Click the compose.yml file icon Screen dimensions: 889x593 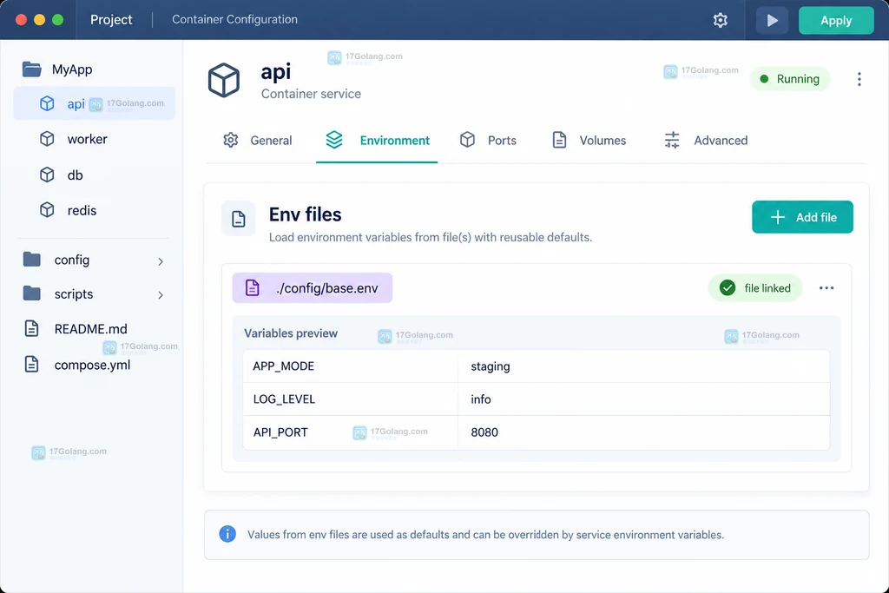point(32,365)
